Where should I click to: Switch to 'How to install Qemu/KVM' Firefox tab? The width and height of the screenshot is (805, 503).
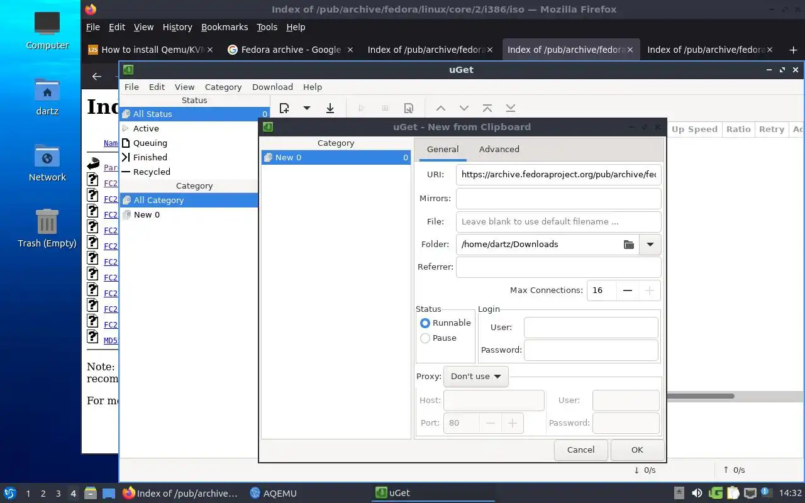click(151, 50)
